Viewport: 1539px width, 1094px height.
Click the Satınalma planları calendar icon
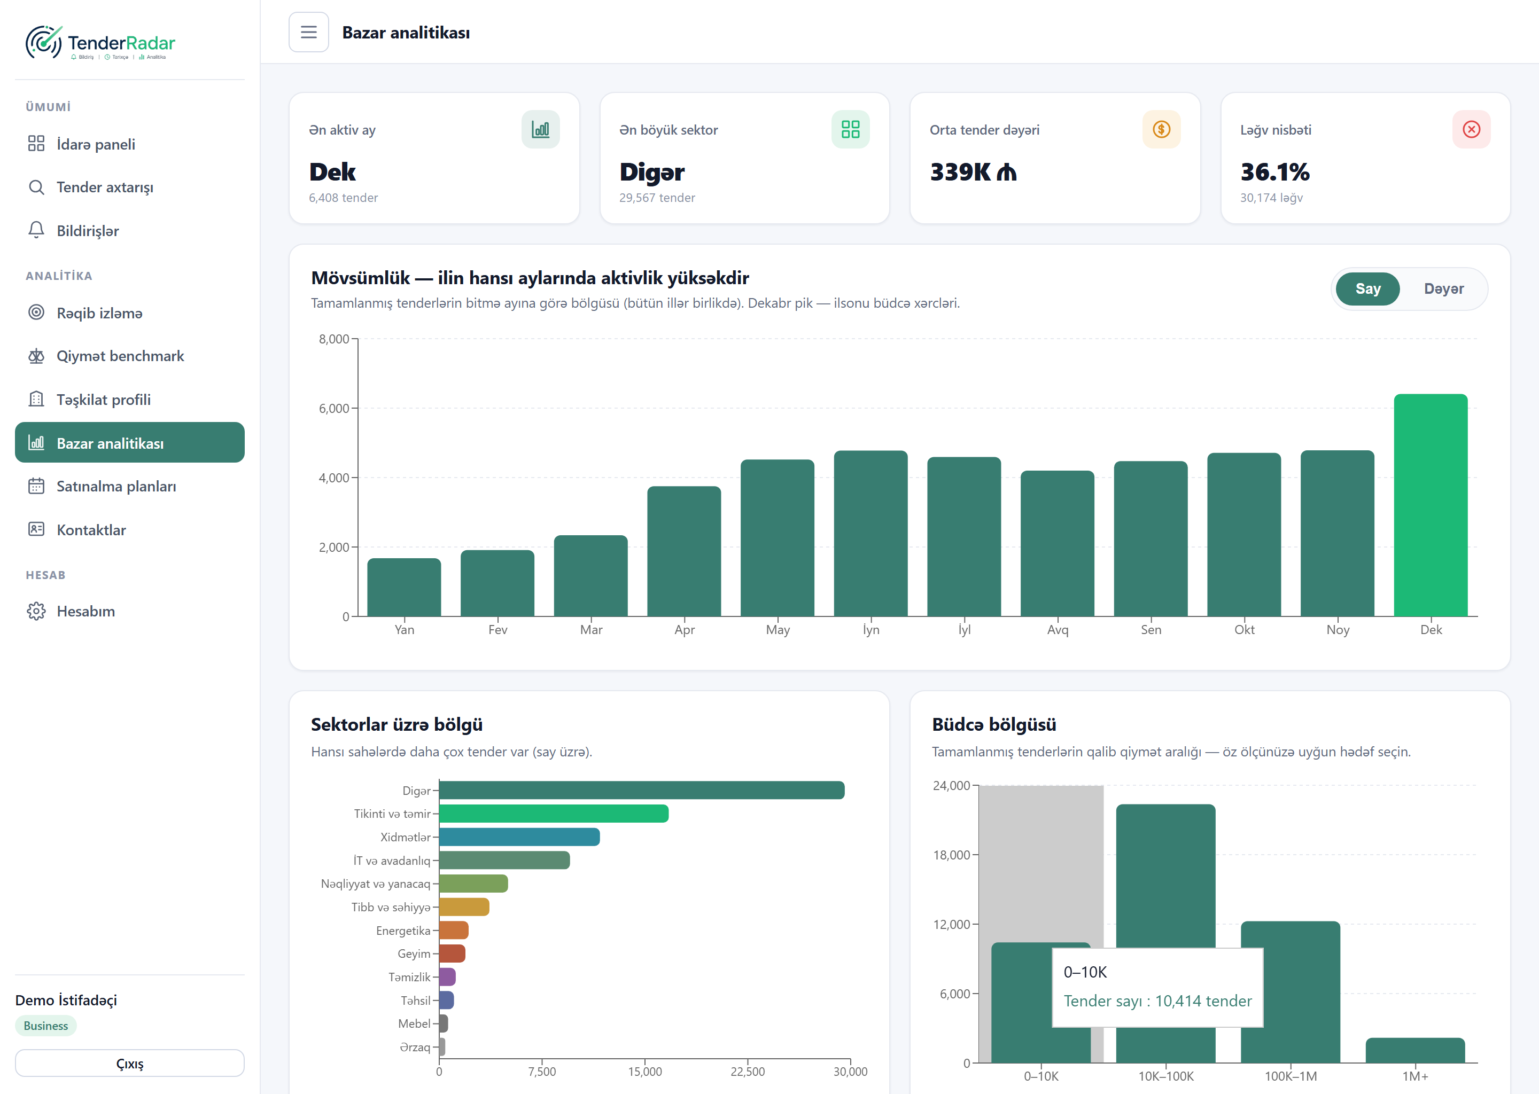36,486
